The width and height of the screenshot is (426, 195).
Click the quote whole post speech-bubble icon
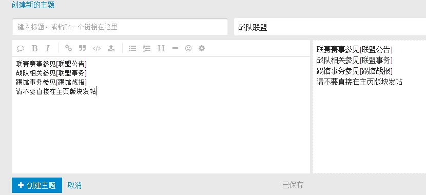[21, 49]
